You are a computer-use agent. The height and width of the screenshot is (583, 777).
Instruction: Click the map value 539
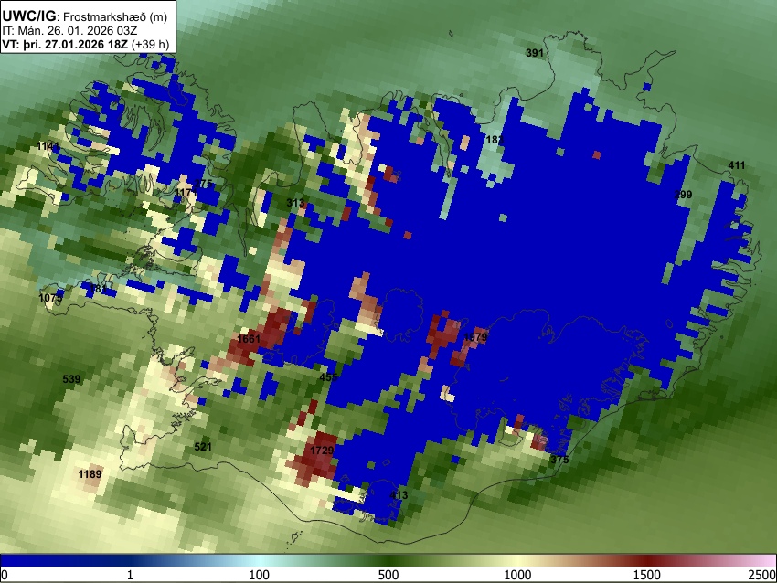point(71,379)
